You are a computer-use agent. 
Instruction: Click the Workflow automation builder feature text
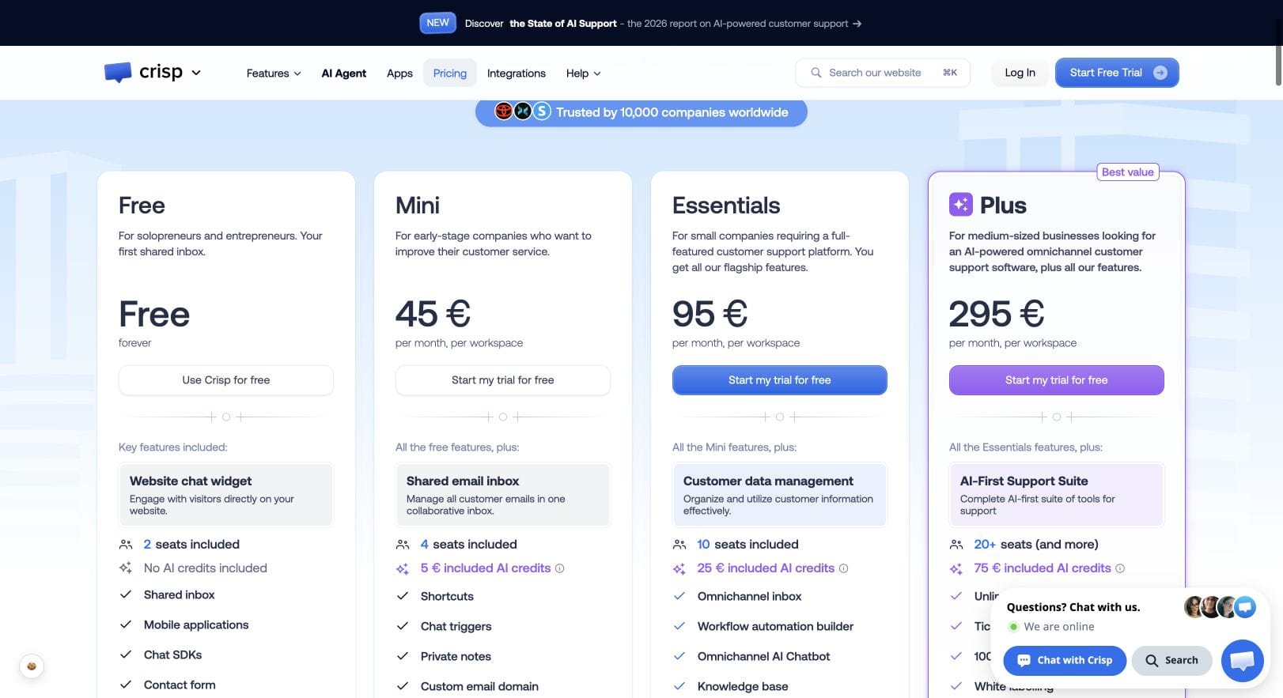pos(775,627)
